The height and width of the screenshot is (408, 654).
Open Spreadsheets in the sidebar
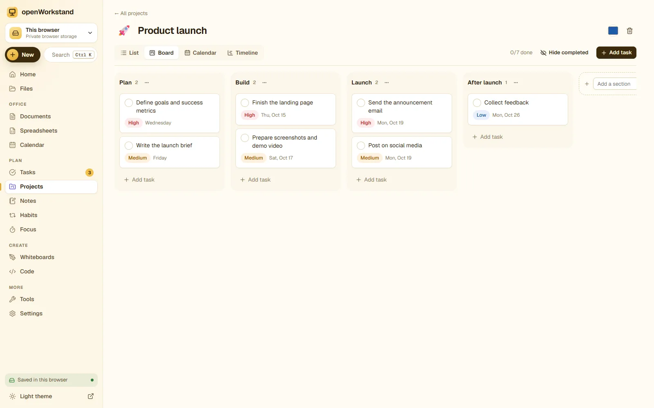(x=51, y=131)
